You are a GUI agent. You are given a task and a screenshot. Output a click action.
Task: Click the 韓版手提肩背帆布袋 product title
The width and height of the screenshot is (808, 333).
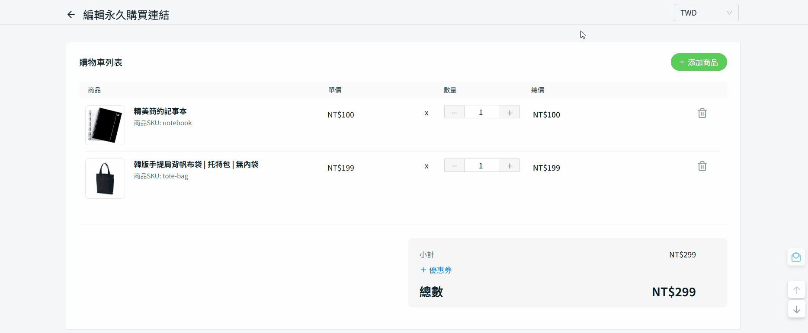coord(196,165)
